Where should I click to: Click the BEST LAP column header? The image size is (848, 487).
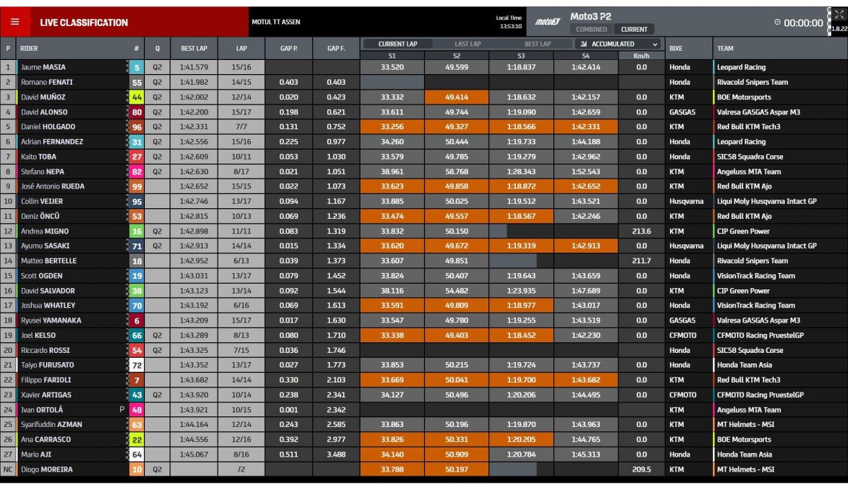194,49
